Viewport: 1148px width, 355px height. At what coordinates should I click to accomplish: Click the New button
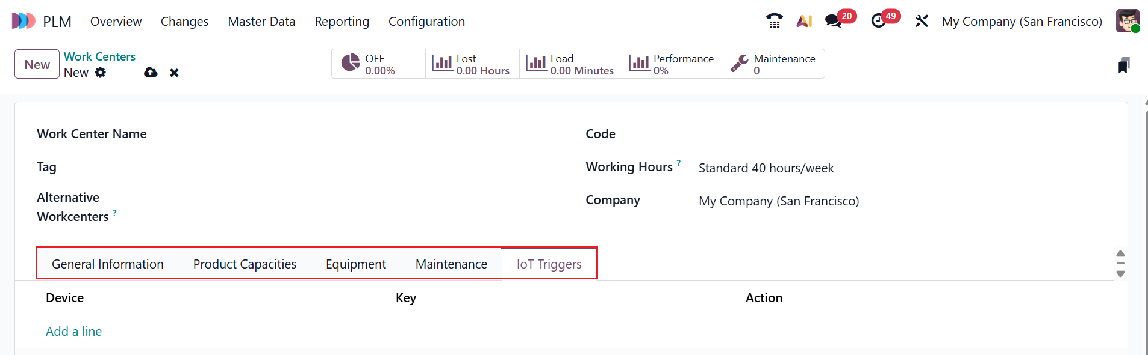(x=36, y=64)
